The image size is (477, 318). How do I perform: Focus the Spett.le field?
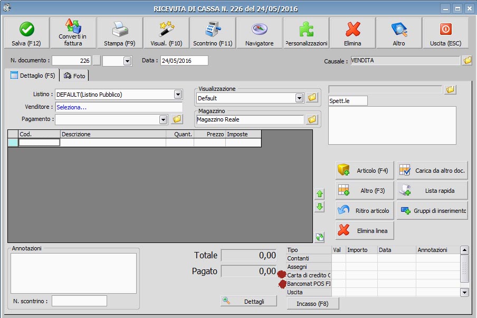(348, 101)
